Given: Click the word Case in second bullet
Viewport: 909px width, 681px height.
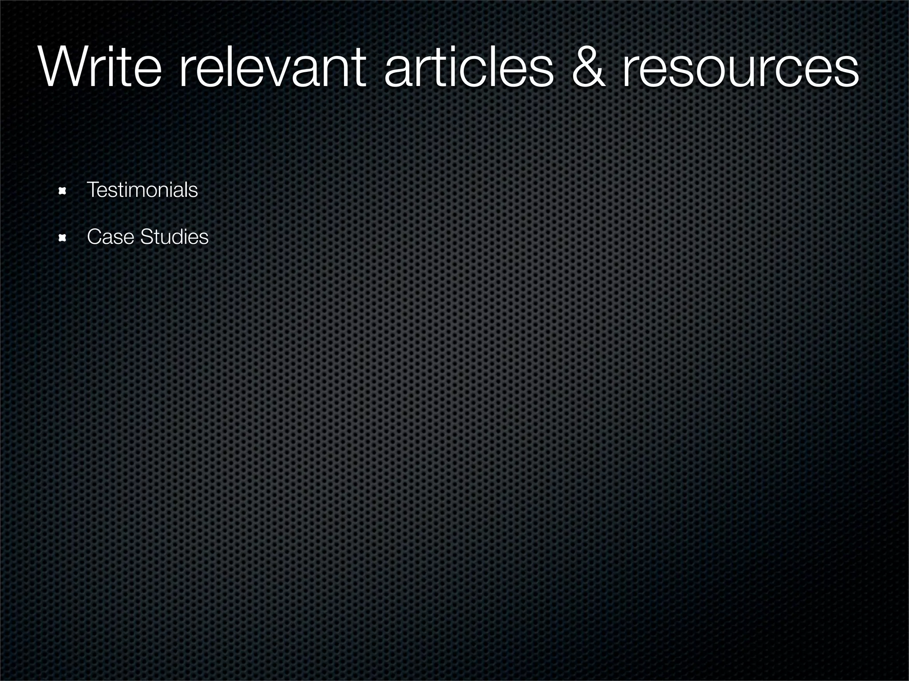Looking at the screenshot, I should [x=110, y=237].
